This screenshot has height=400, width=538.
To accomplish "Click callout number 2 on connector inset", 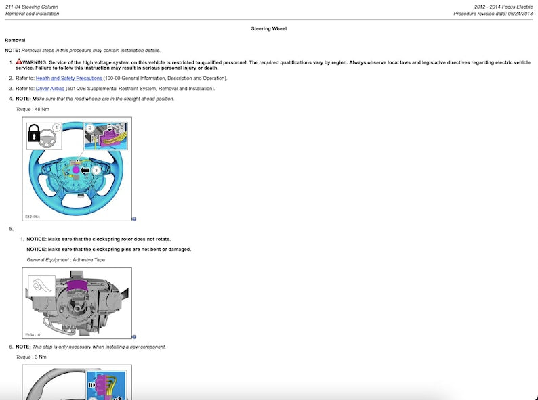I will [89, 127].
